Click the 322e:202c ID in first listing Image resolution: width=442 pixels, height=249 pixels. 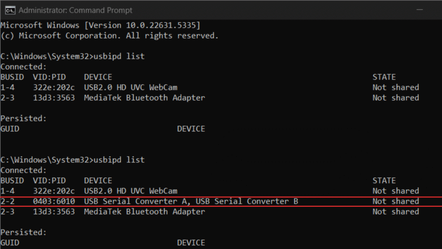[x=54, y=87]
